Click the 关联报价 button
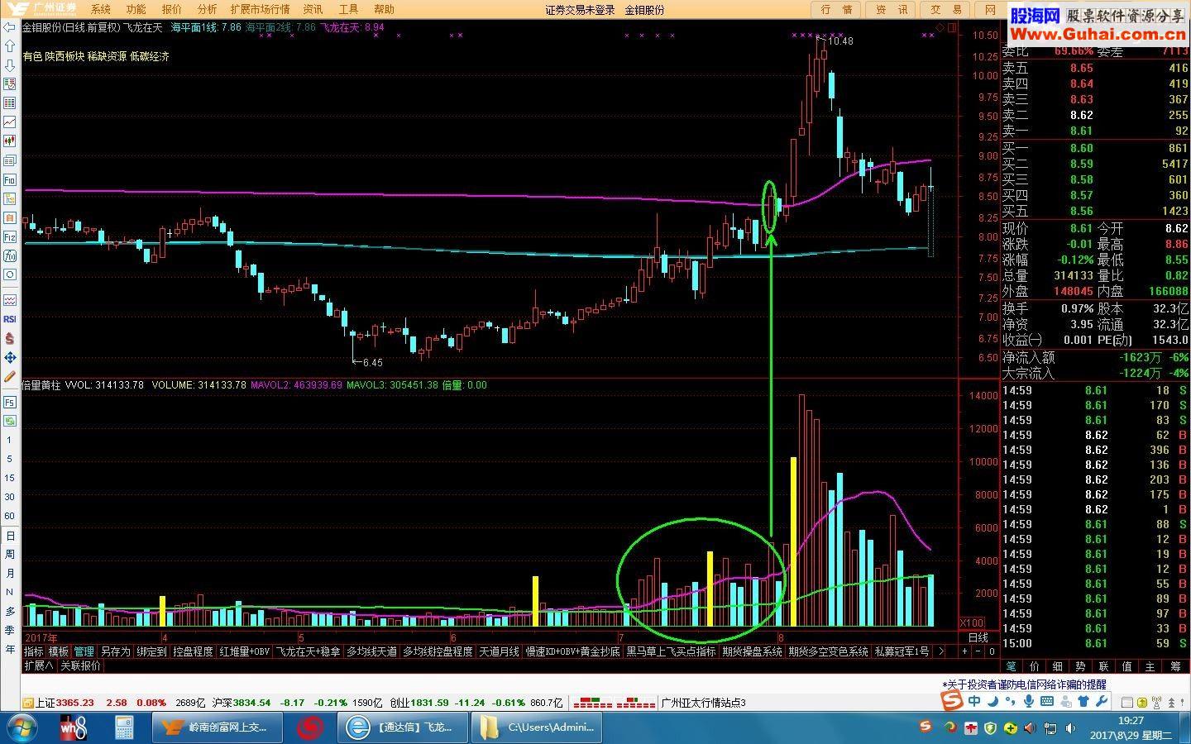The image size is (1191, 744). click(x=80, y=665)
